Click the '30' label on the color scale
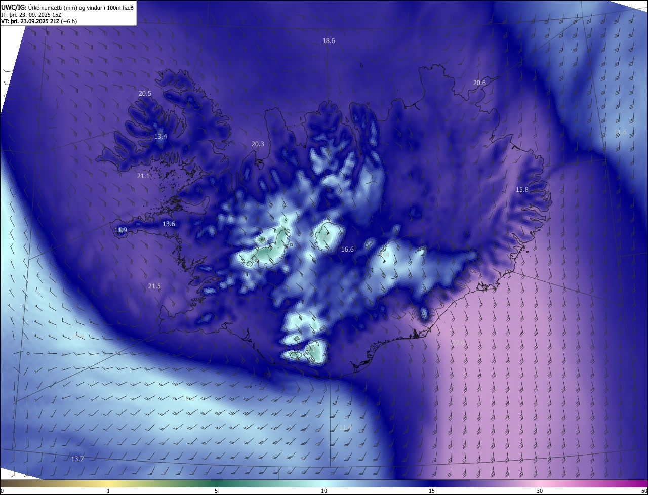Viewport: 648px width, 495px height. pos(540,491)
